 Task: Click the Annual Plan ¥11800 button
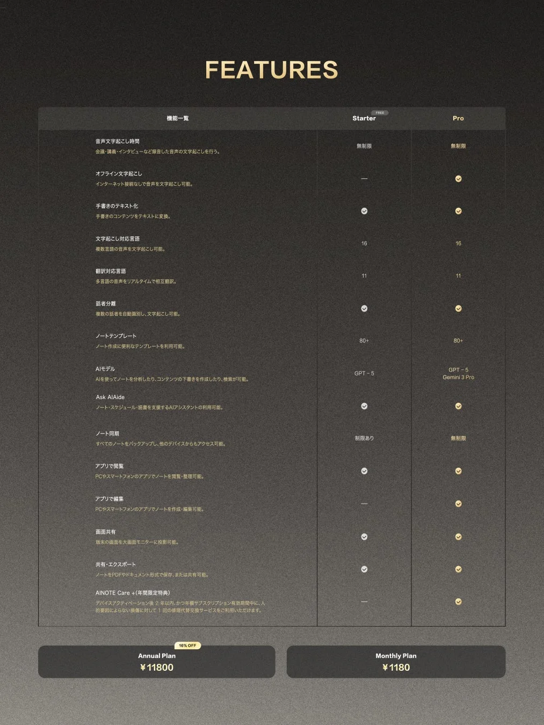pyautogui.click(x=156, y=662)
